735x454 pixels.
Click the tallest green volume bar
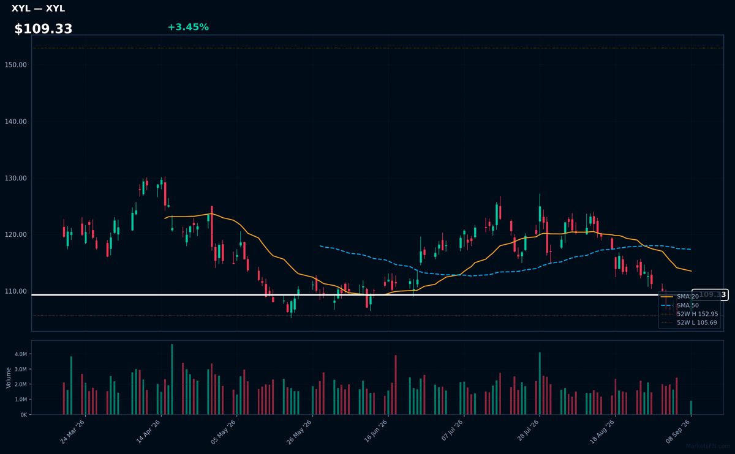point(172,379)
